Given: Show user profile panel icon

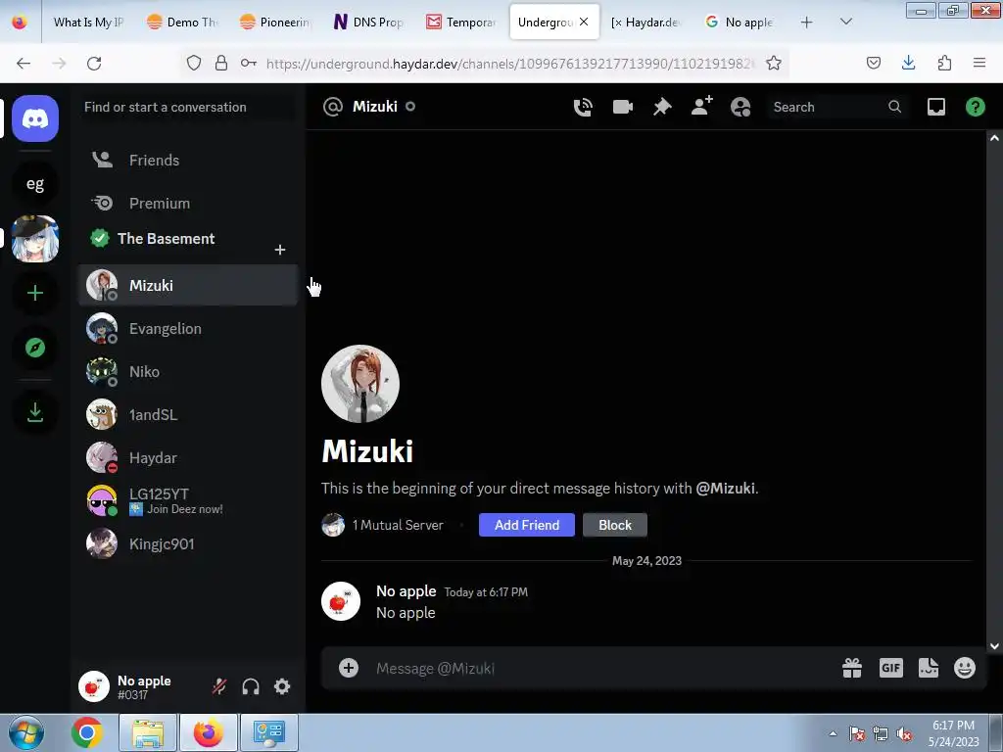Looking at the screenshot, I should [x=740, y=107].
